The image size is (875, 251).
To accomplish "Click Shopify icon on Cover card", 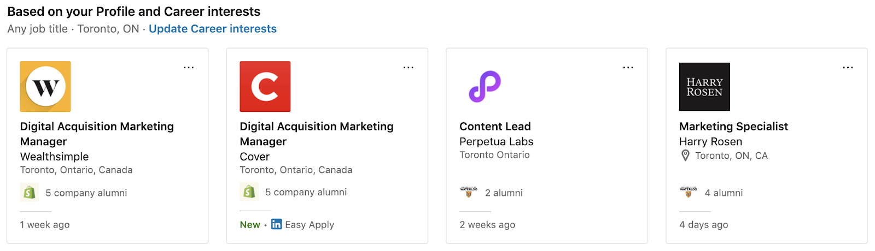I will click(249, 192).
